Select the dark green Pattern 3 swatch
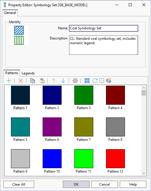 (x=84, y=95)
